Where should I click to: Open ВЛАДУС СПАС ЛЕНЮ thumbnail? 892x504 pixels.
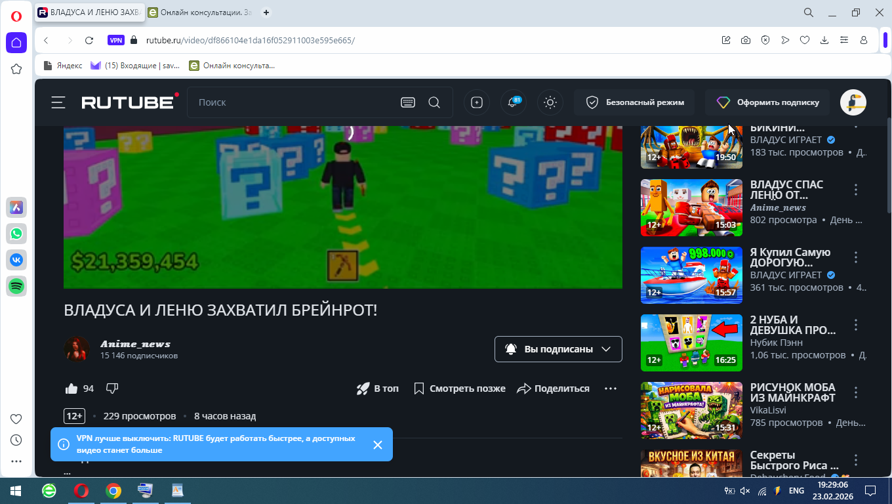(x=691, y=207)
